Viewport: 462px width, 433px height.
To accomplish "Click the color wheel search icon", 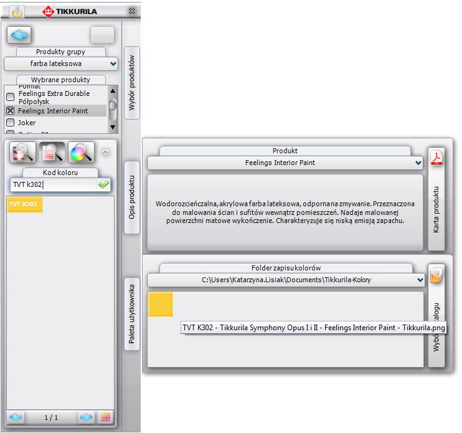I will [81, 153].
